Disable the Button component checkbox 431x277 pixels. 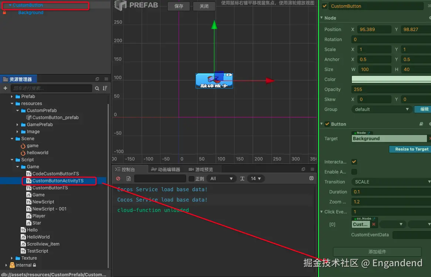(327, 124)
